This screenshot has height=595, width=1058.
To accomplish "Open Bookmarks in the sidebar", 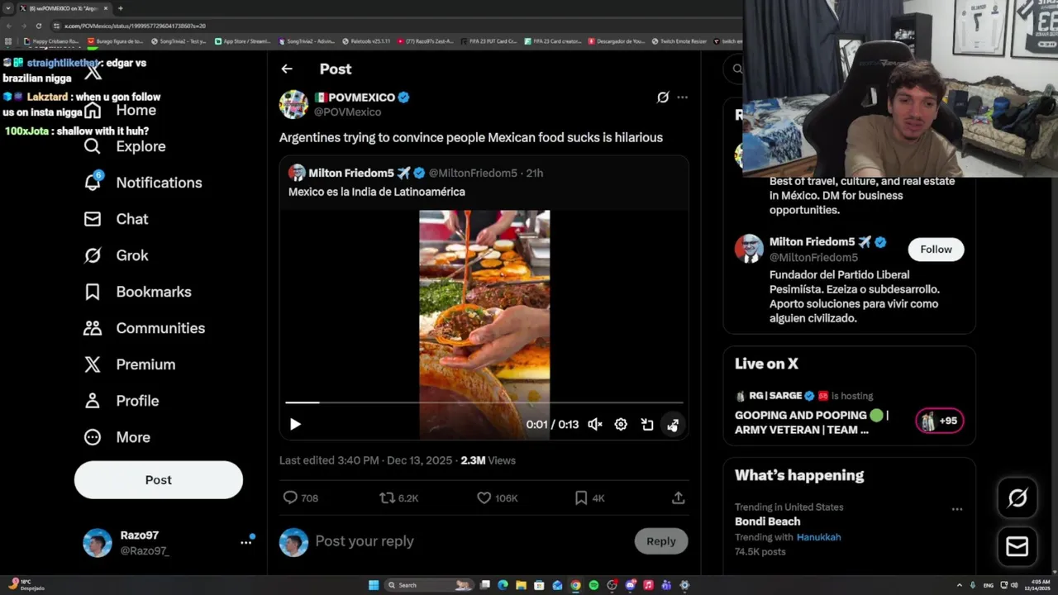I will point(137,292).
